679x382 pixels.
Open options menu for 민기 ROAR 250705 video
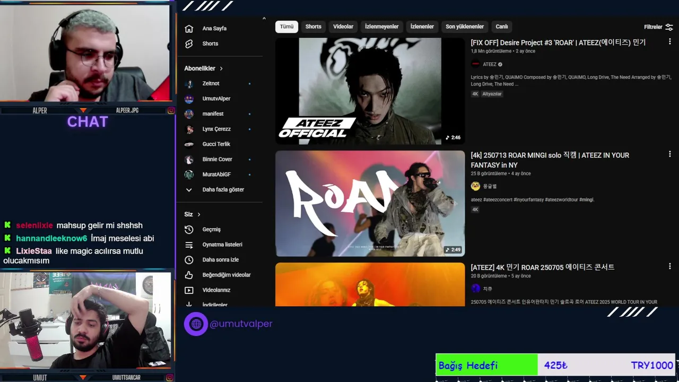click(670, 266)
